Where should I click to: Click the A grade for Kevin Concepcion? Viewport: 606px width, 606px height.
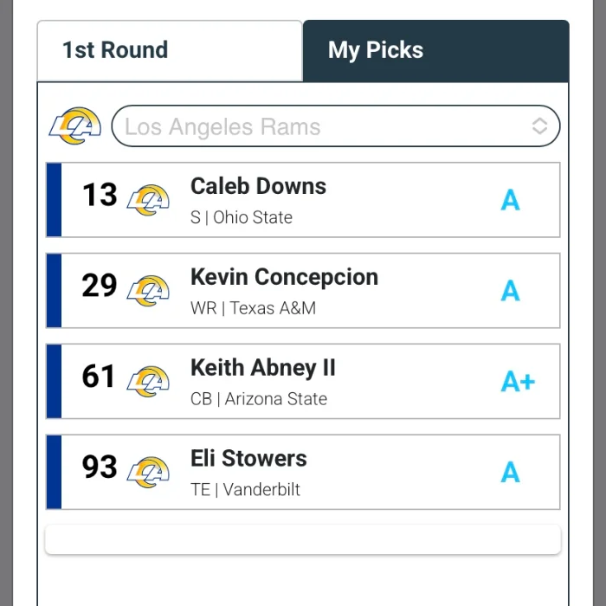click(x=511, y=292)
